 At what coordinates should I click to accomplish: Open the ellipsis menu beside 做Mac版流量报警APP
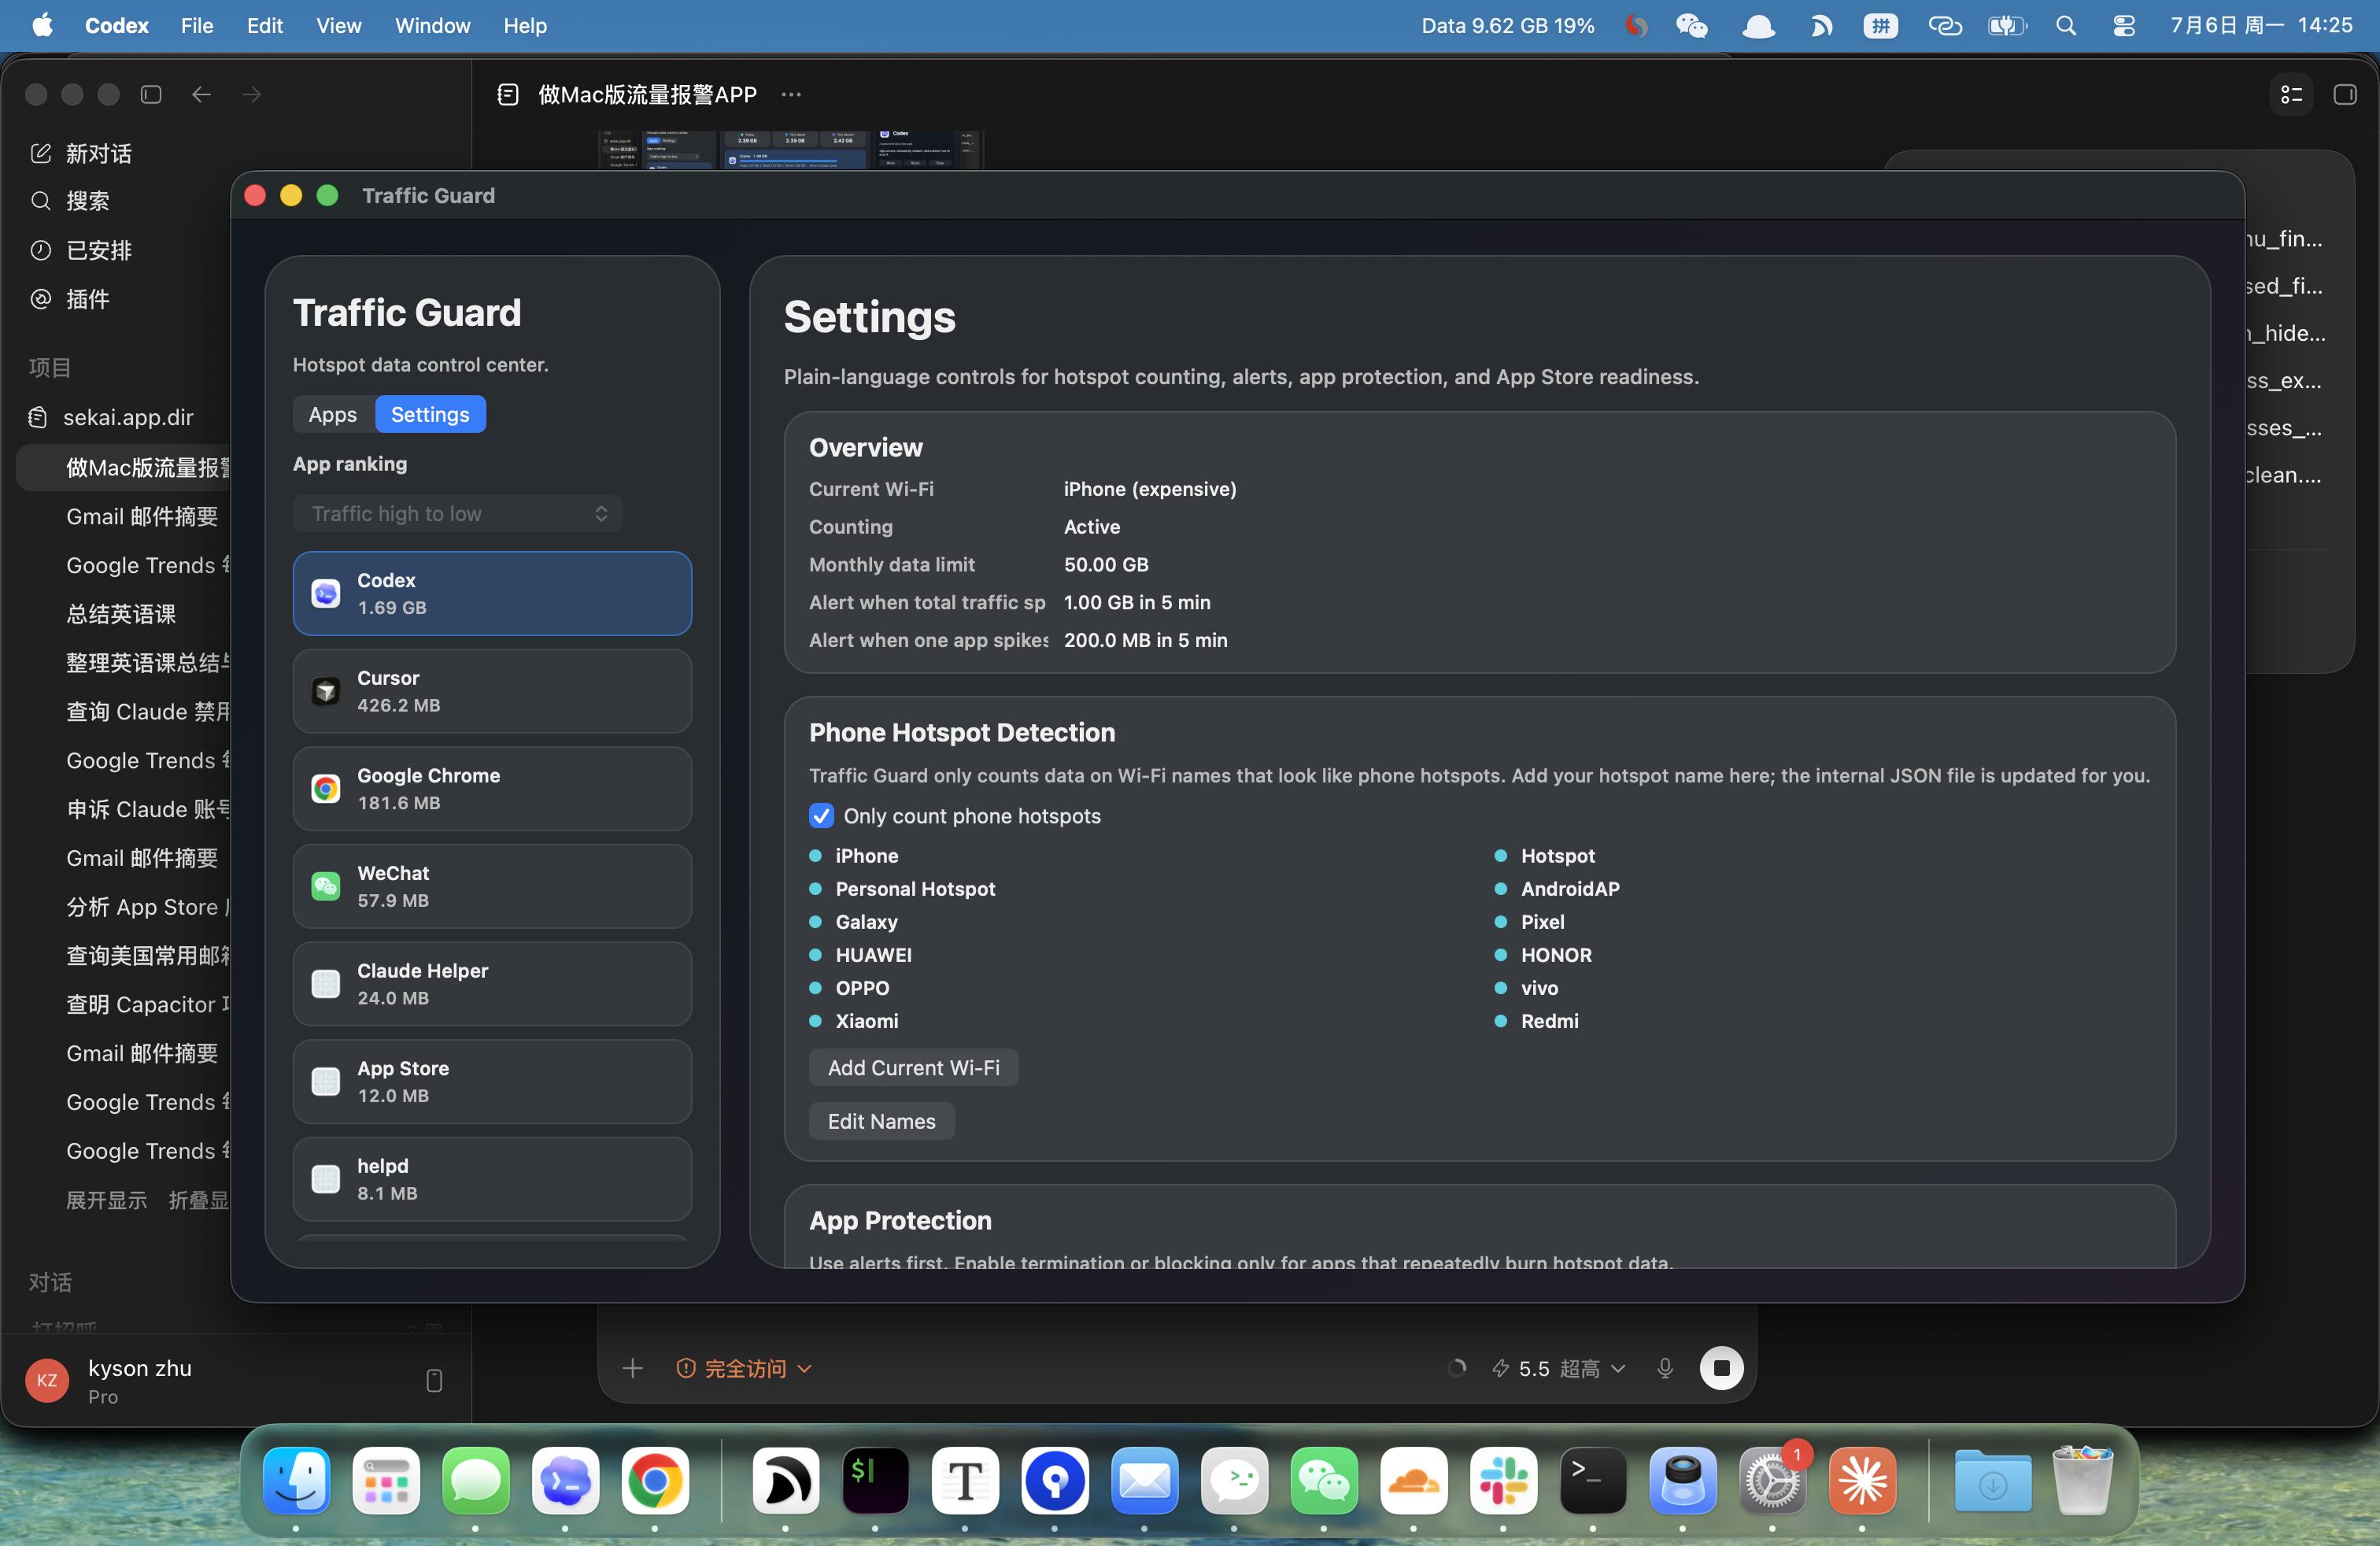[x=791, y=94]
